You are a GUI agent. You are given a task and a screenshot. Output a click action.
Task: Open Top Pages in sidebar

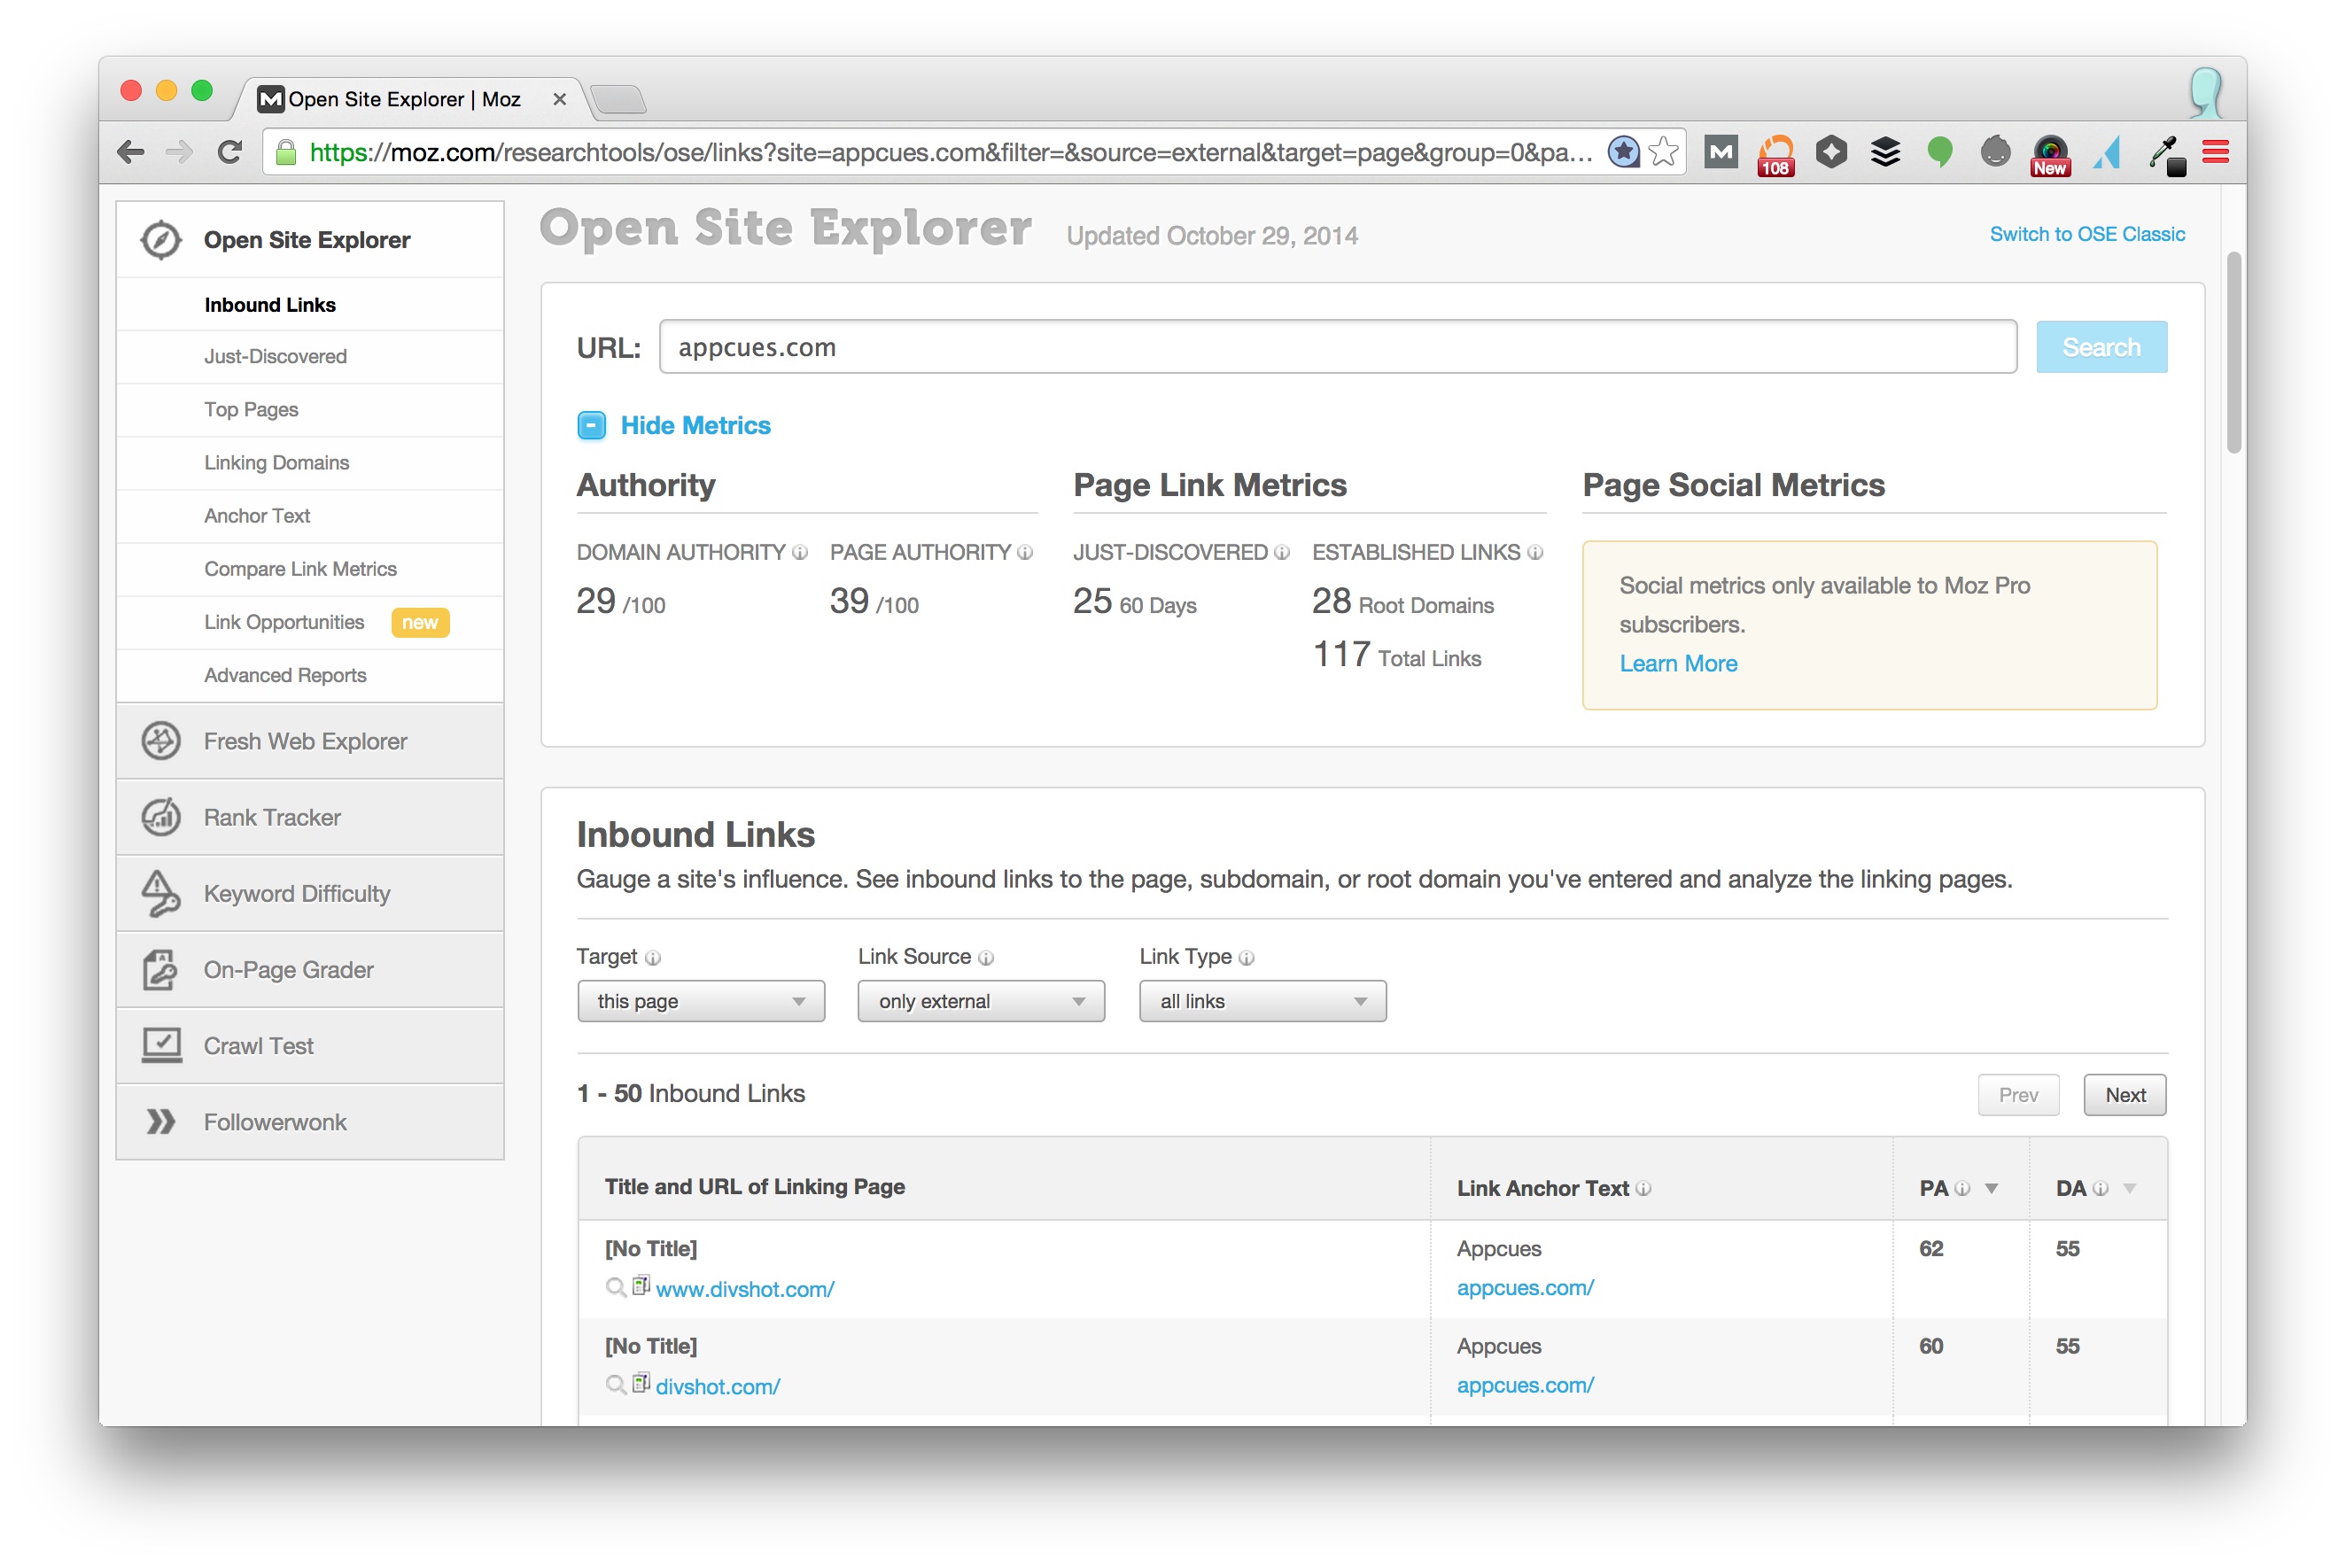251,409
